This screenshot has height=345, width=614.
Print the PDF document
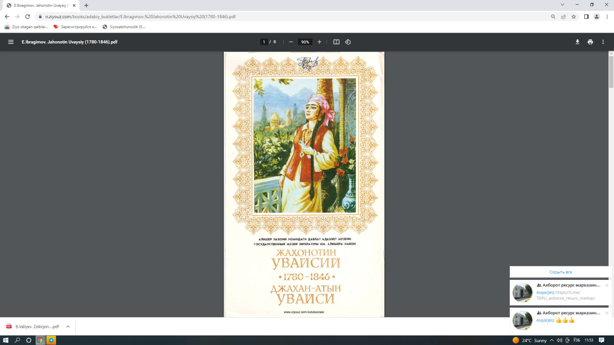[x=590, y=42]
